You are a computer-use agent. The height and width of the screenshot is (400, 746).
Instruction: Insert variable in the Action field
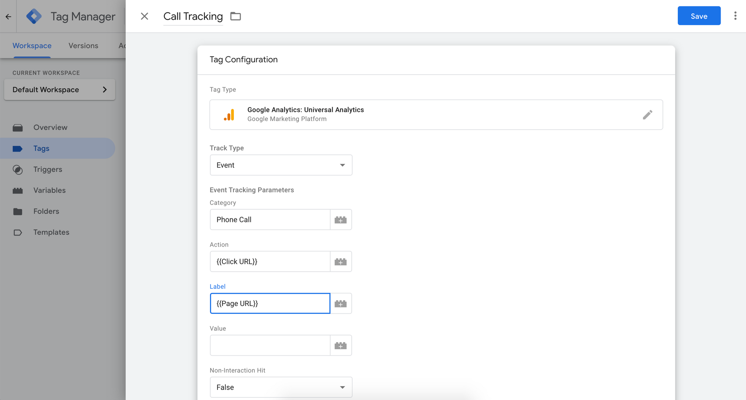tap(341, 262)
